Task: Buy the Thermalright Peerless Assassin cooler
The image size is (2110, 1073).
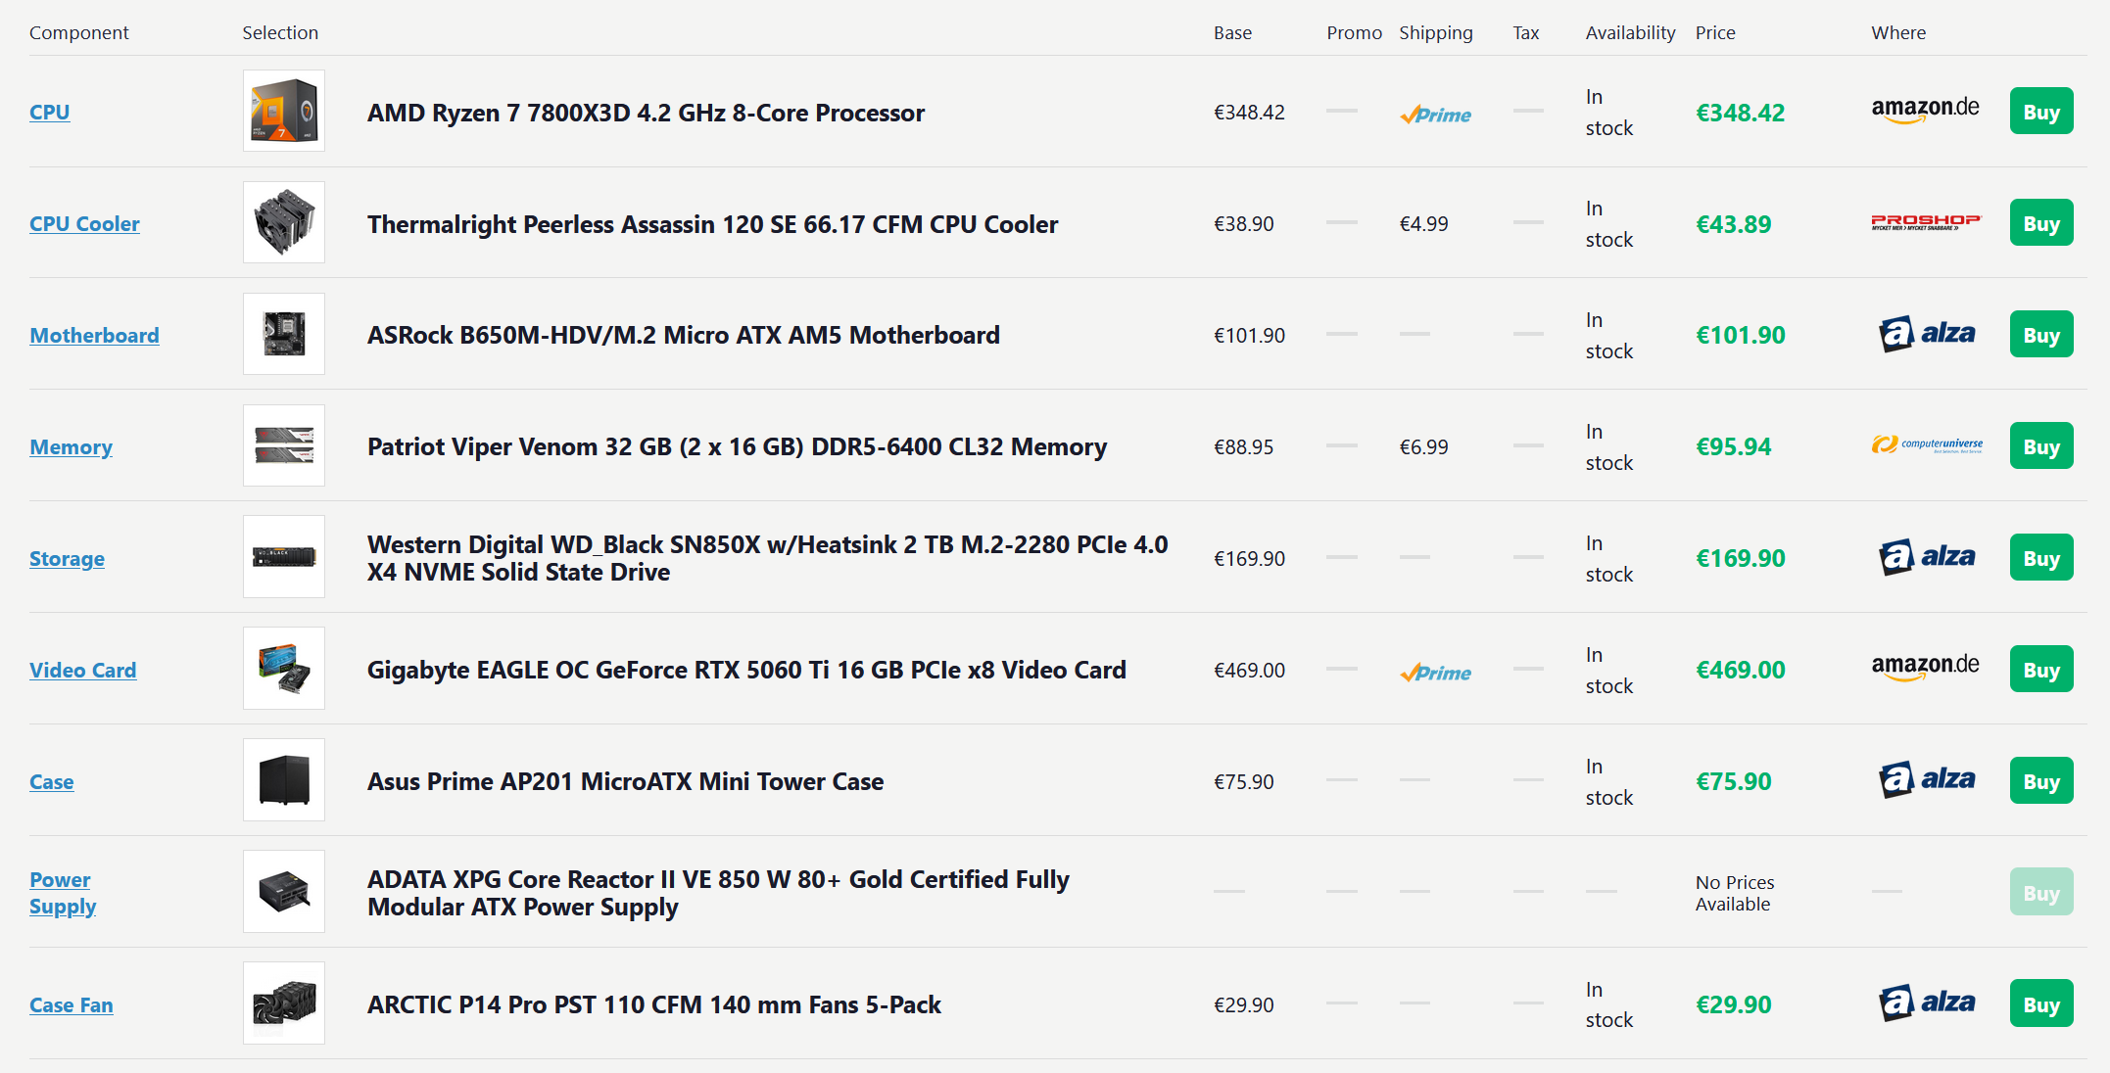Action: point(2041,223)
